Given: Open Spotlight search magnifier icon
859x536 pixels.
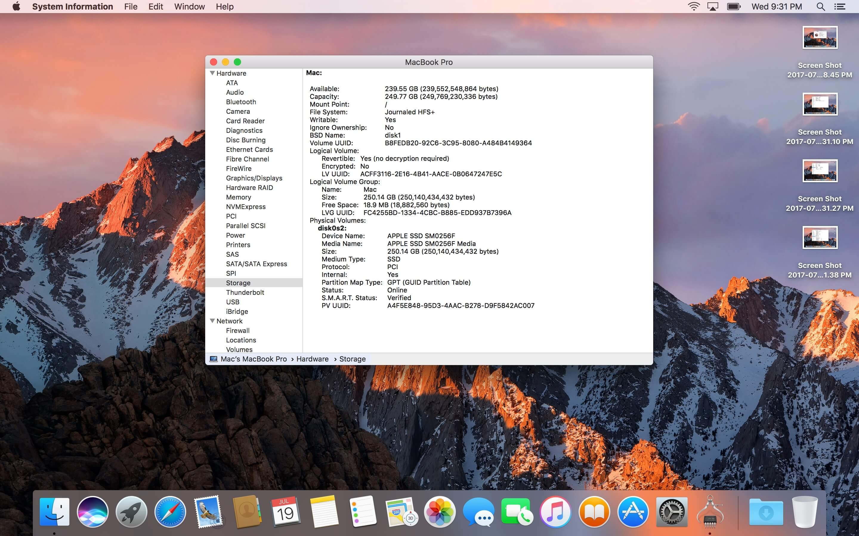Looking at the screenshot, I should point(821,6).
